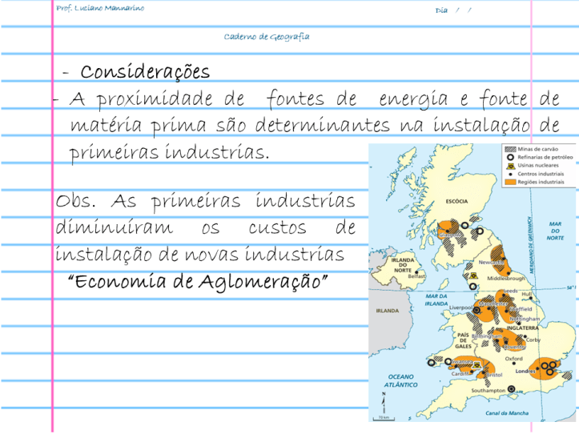Click the north arrow compass on map
Viewport: 579px width, 434px height.
[x=384, y=396]
